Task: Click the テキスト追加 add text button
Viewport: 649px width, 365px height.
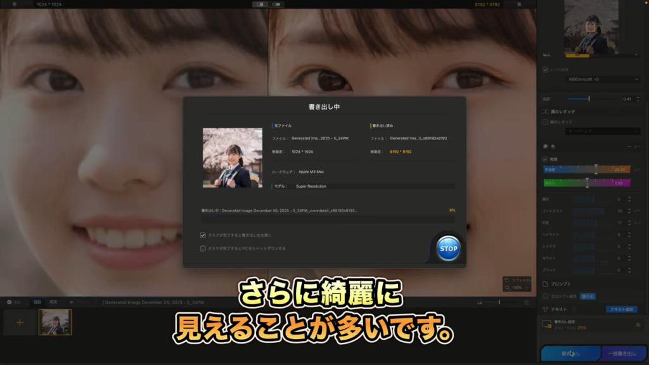Action: tap(621, 309)
